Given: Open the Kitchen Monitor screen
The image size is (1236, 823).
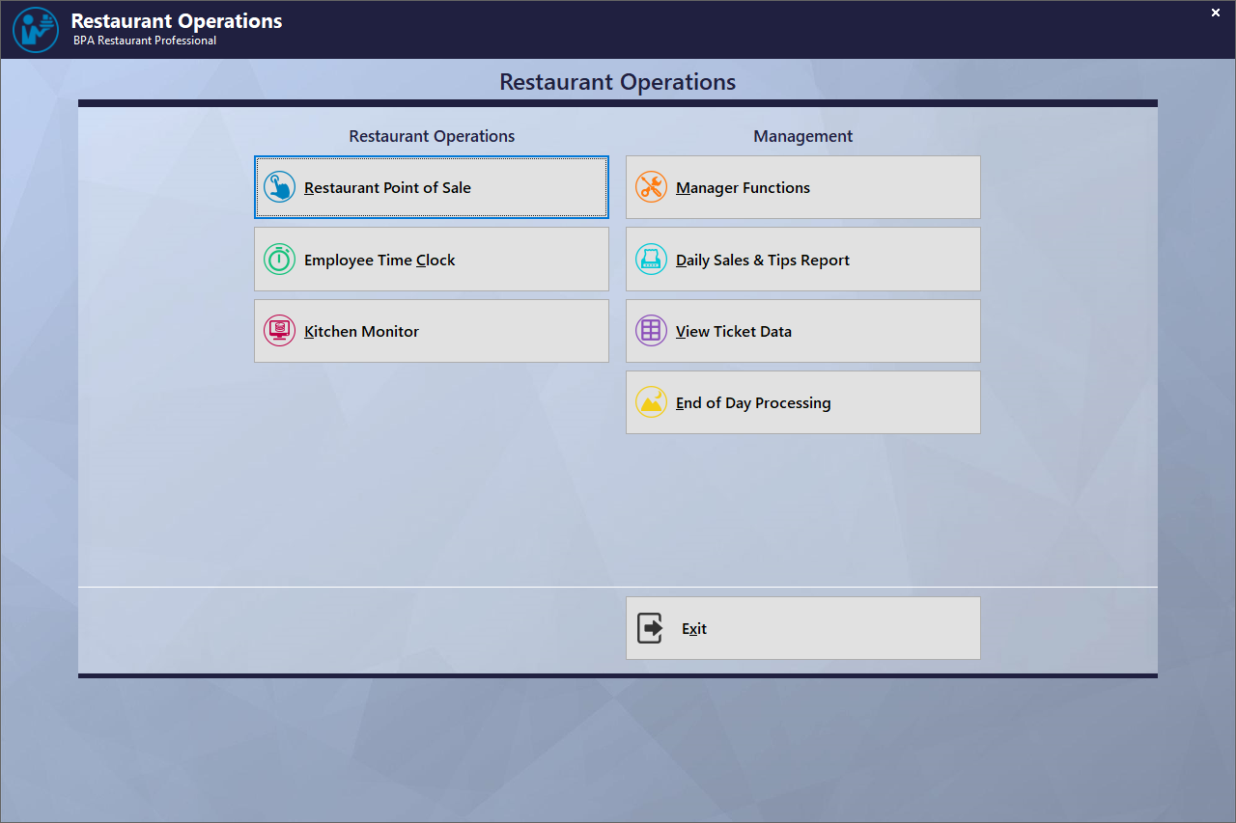Looking at the screenshot, I should pyautogui.click(x=431, y=331).
